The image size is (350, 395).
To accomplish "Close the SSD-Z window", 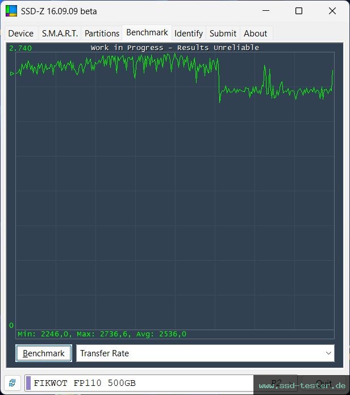I will click(332, 11).
